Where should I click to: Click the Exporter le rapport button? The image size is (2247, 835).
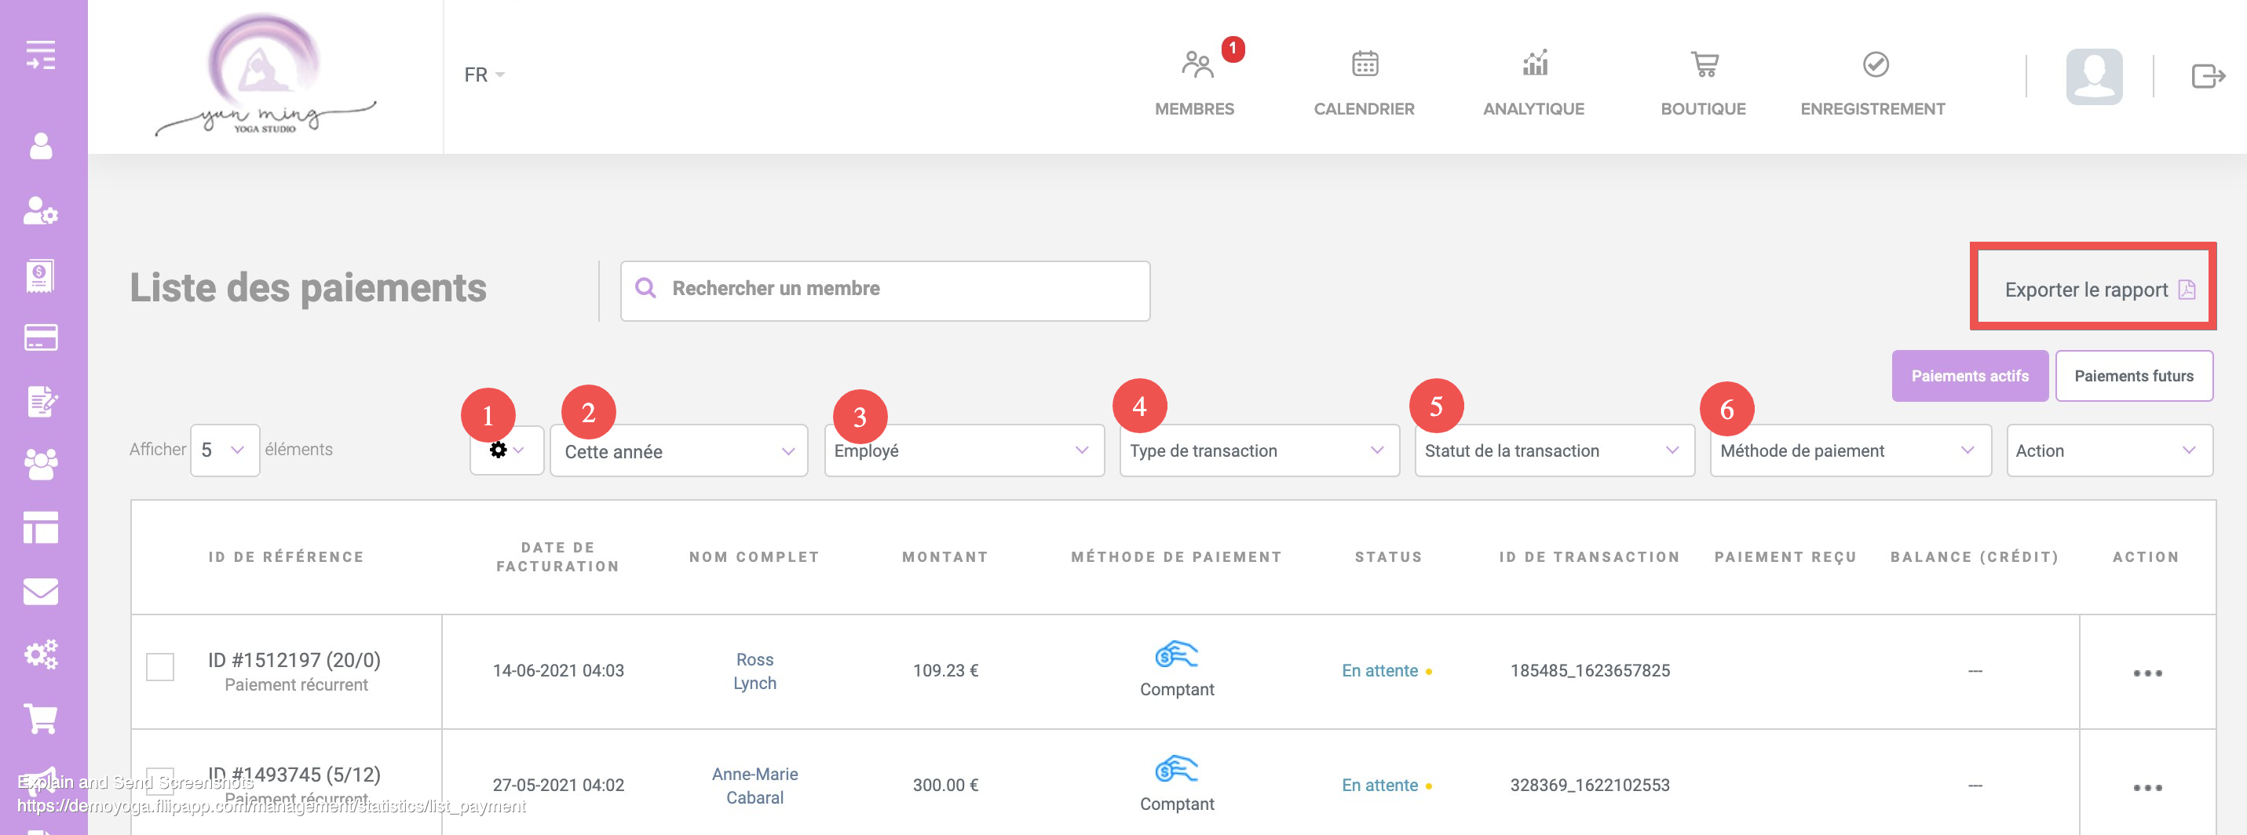point(2092,290)
